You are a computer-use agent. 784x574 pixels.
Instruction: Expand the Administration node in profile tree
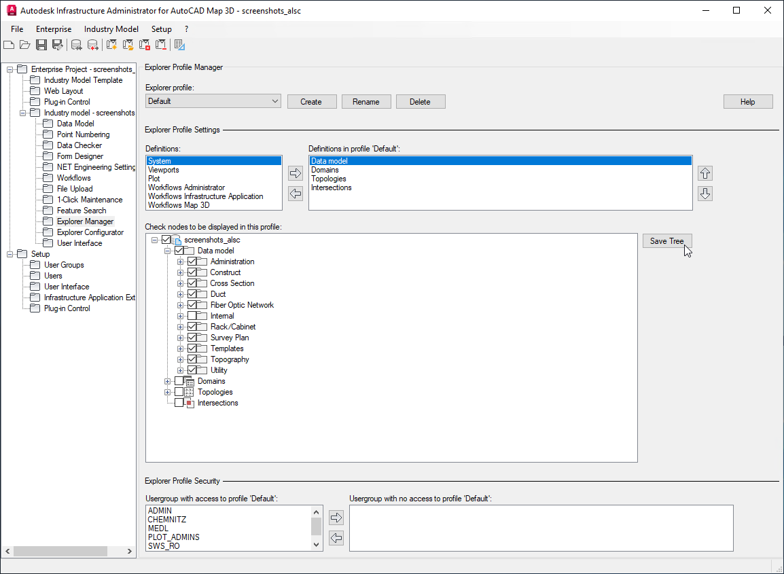tap(181, 262)
